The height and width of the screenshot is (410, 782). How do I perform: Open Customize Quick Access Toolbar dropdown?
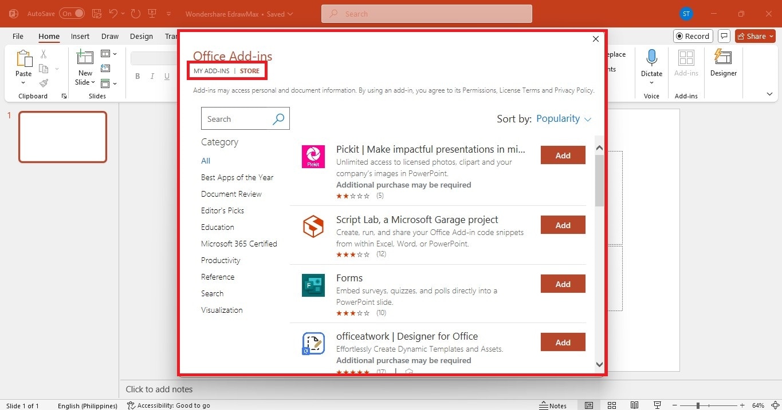click(x=168, y=14)
